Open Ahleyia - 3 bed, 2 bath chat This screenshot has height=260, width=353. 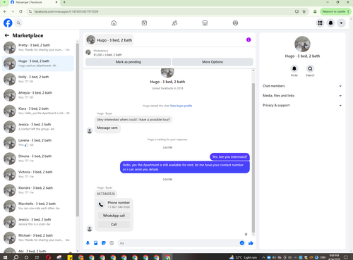click(38, 95)
